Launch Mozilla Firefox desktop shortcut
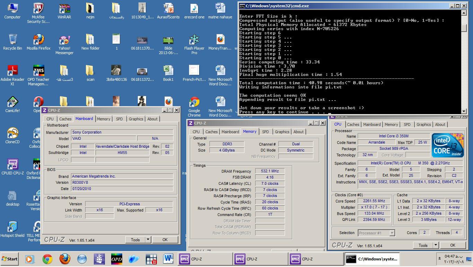Screen dimensions: 473x267 pos(38,42)
